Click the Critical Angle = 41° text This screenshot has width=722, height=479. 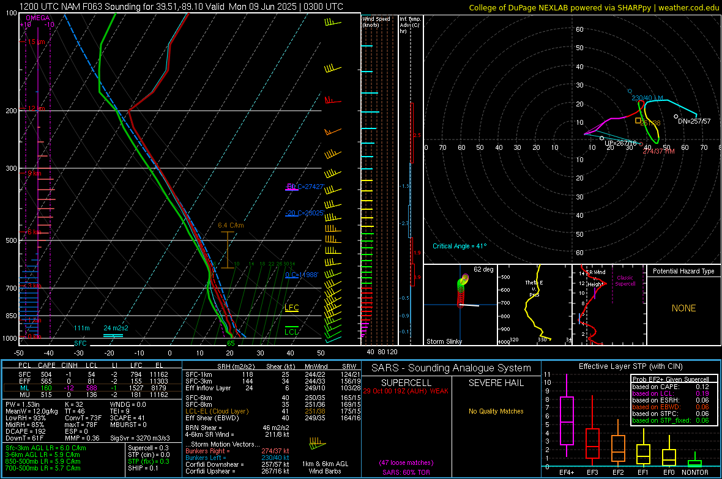point(459,246)
